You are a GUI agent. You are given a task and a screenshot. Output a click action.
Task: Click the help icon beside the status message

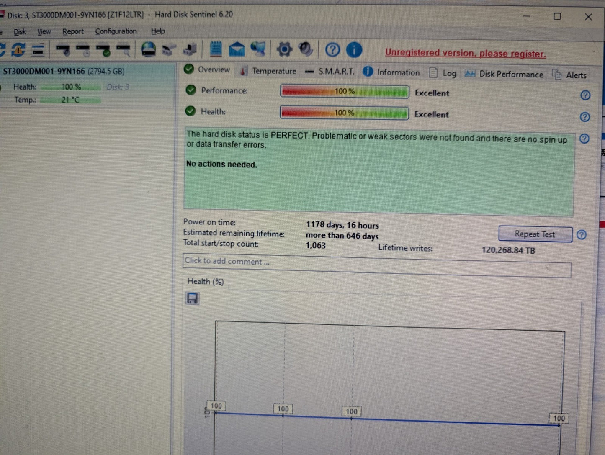584,139
